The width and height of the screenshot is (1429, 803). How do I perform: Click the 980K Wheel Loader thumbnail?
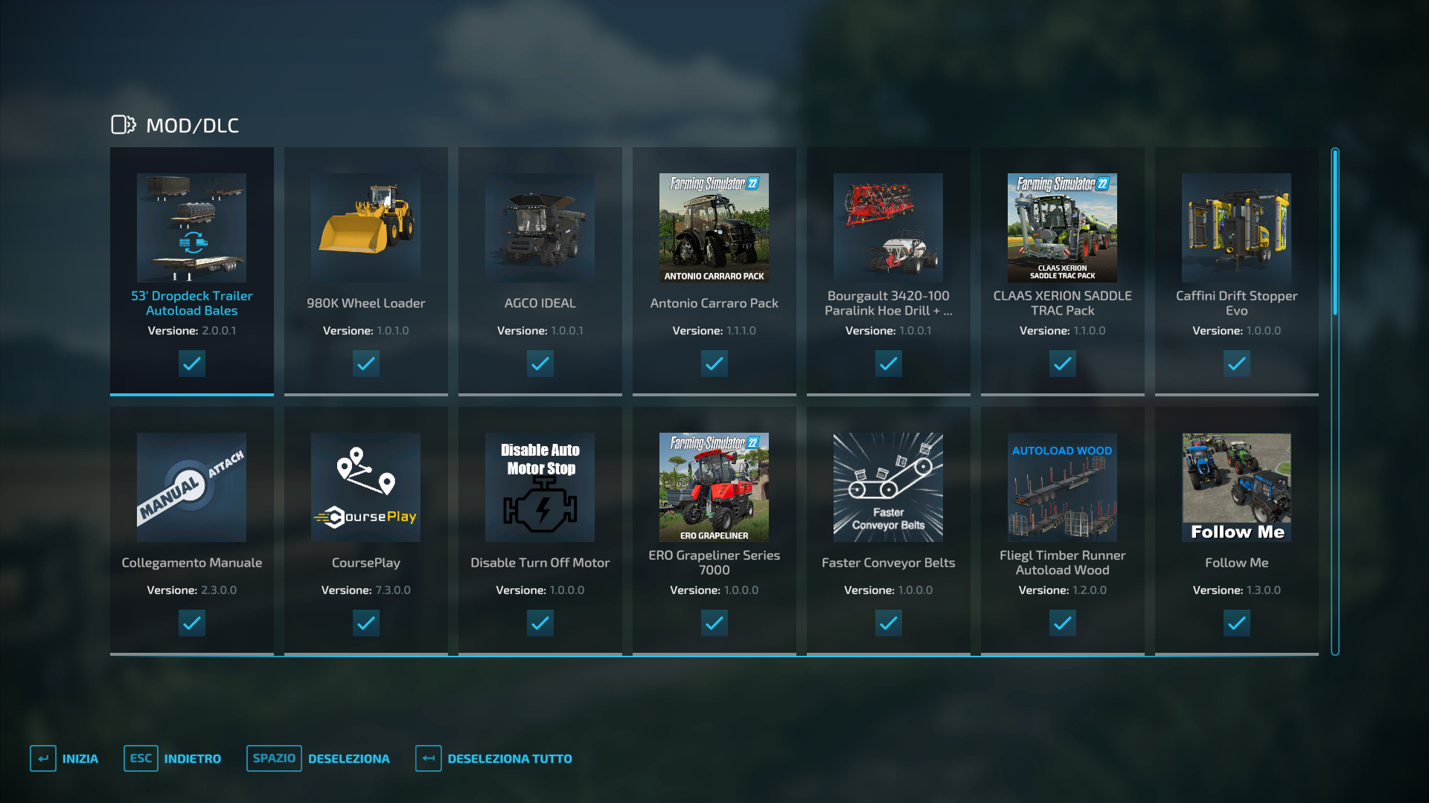[365, 228]
